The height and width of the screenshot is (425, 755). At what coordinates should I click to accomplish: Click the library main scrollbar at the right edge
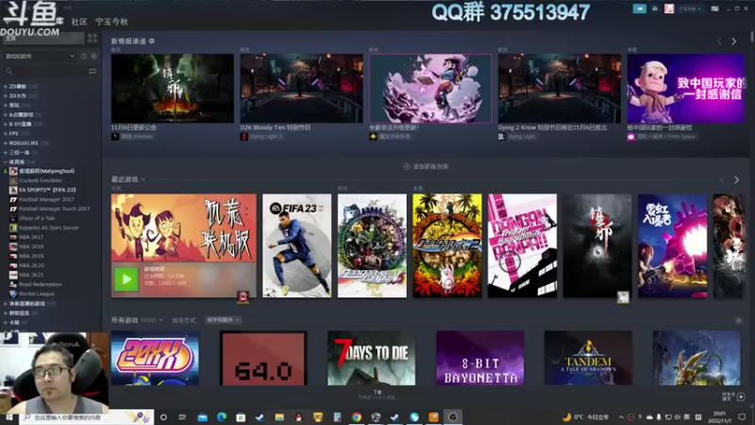[751, 36]
